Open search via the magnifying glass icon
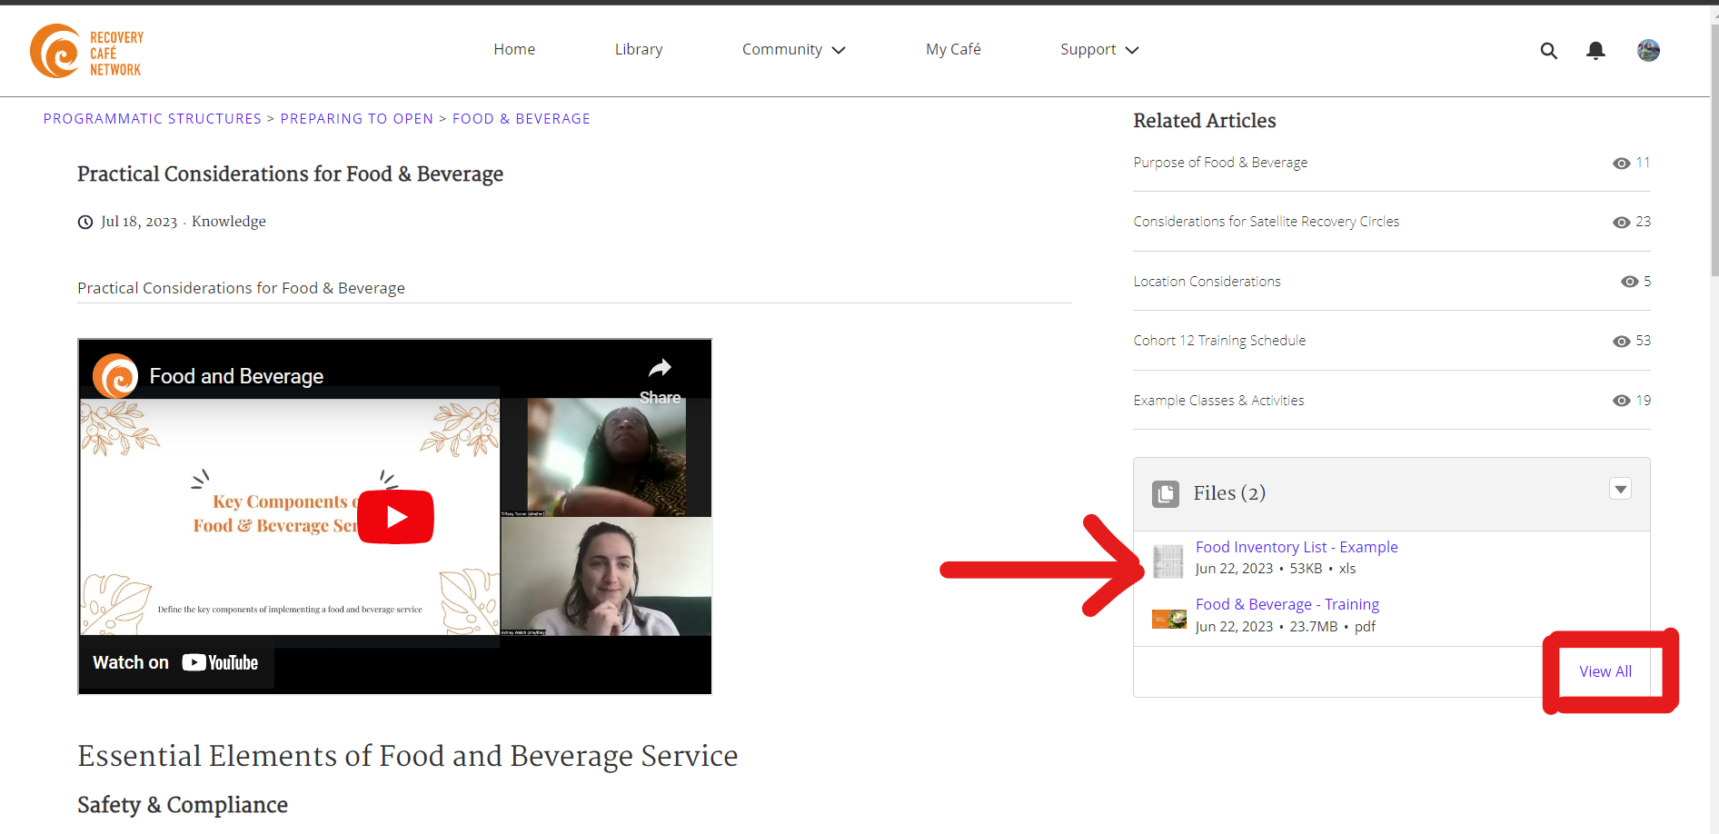 pos(1549,51)
